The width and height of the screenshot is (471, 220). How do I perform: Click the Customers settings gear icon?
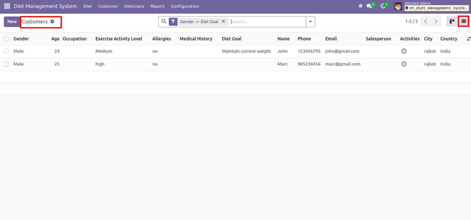coord(52,22)
